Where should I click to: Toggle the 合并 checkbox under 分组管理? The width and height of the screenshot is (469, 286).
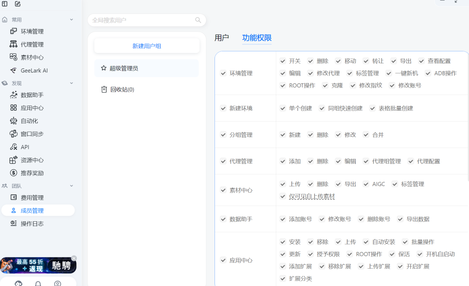366,135
